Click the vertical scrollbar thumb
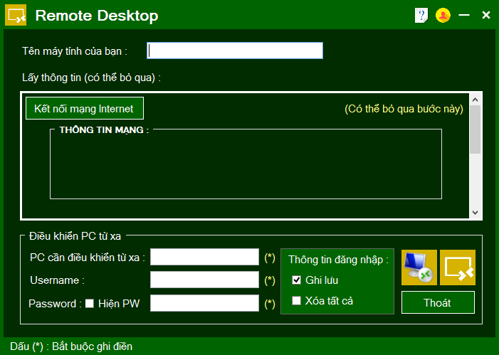The image size is (499, 355). click(476, 129)
